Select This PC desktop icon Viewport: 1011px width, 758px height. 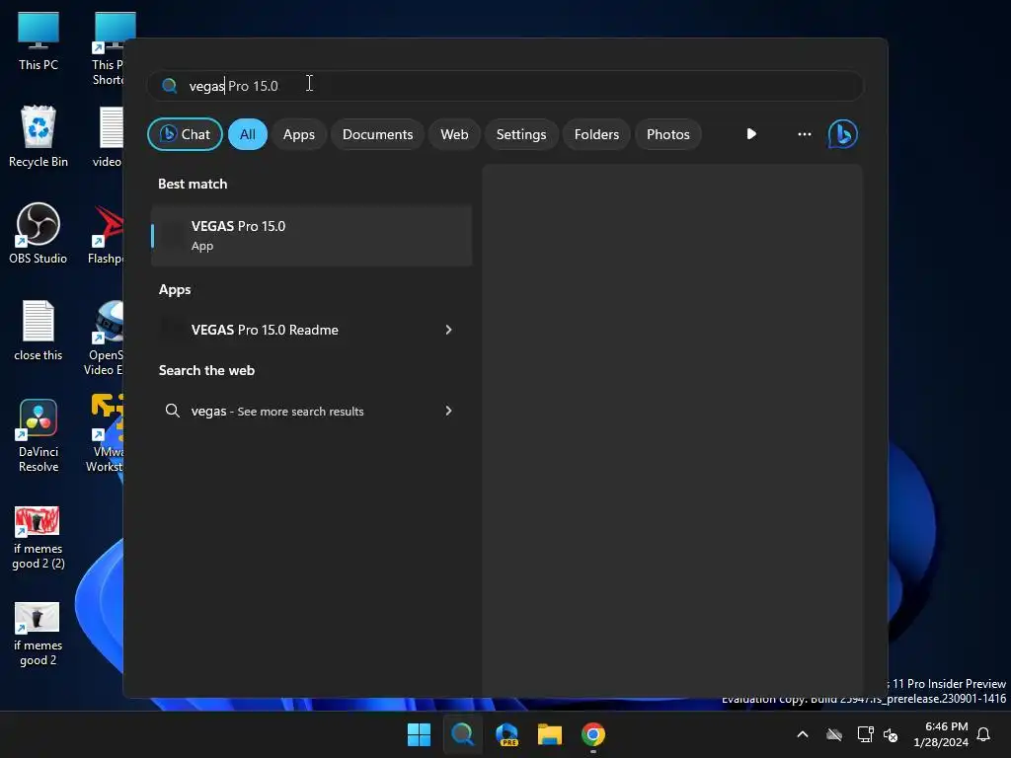[39, 41]
